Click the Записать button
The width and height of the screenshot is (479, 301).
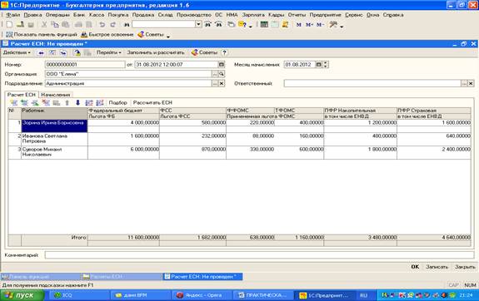pos(437,267)
